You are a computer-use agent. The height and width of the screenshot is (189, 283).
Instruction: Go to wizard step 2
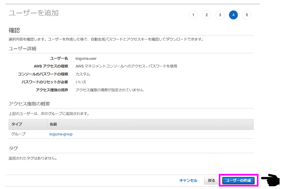[x=207, y=15]
